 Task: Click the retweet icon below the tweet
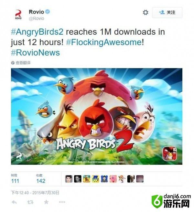tap(30, 202)
